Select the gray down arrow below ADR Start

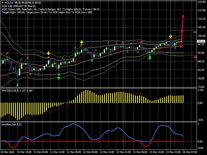(175, 48)
